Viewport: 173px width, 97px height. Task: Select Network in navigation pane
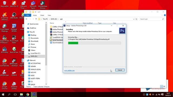click(32, 60)
